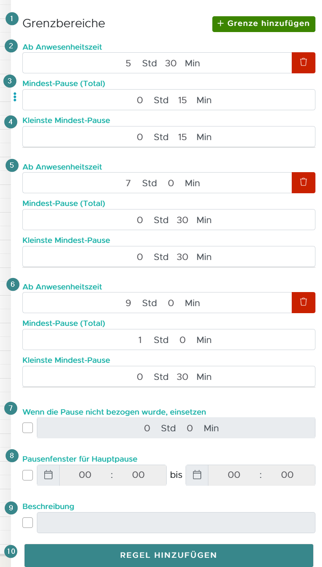Enable the unbezogene Pause einsetzen checkbox
The image size is (322, 567).
(x=28, y=428)
